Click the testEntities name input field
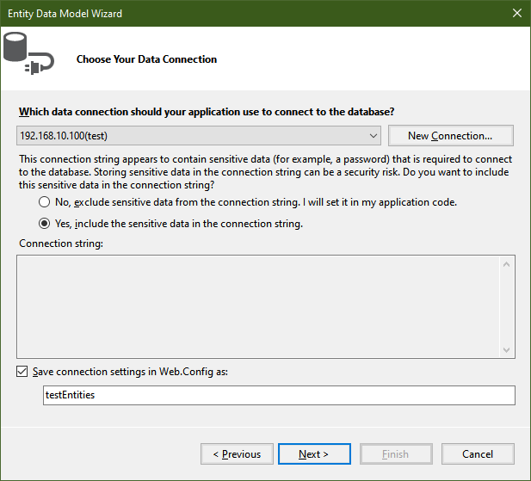 click(x=279, y=395)
